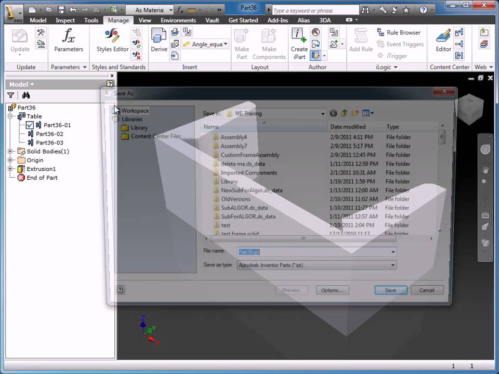Click the help button in Save As dialog
Viewport: 499px width, 374px height.
121,290
